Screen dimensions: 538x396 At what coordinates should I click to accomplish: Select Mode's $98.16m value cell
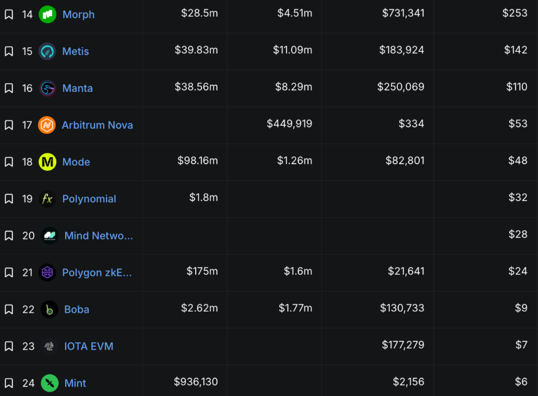(x=198, y=161)
